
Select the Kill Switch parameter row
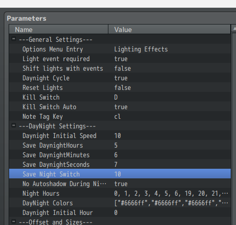[x=120, y=97]
